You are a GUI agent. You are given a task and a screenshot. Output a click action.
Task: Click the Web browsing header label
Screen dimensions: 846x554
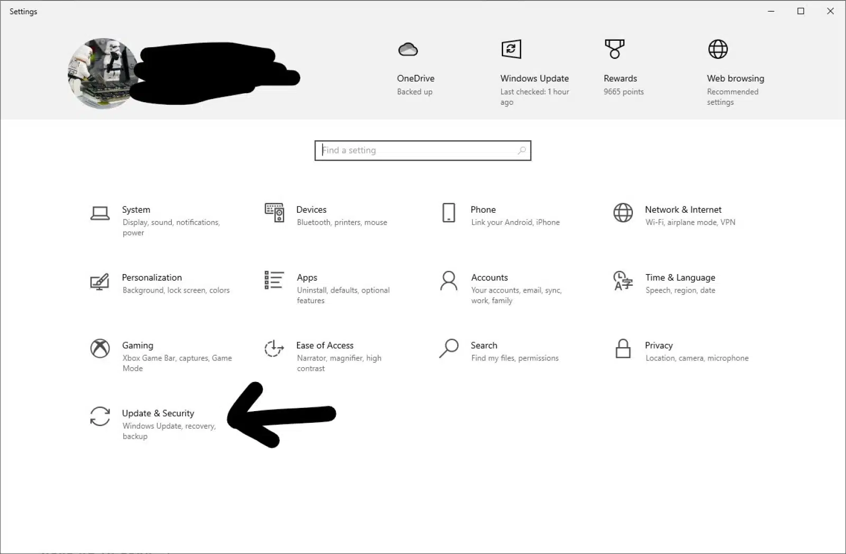tap(735, 78)
